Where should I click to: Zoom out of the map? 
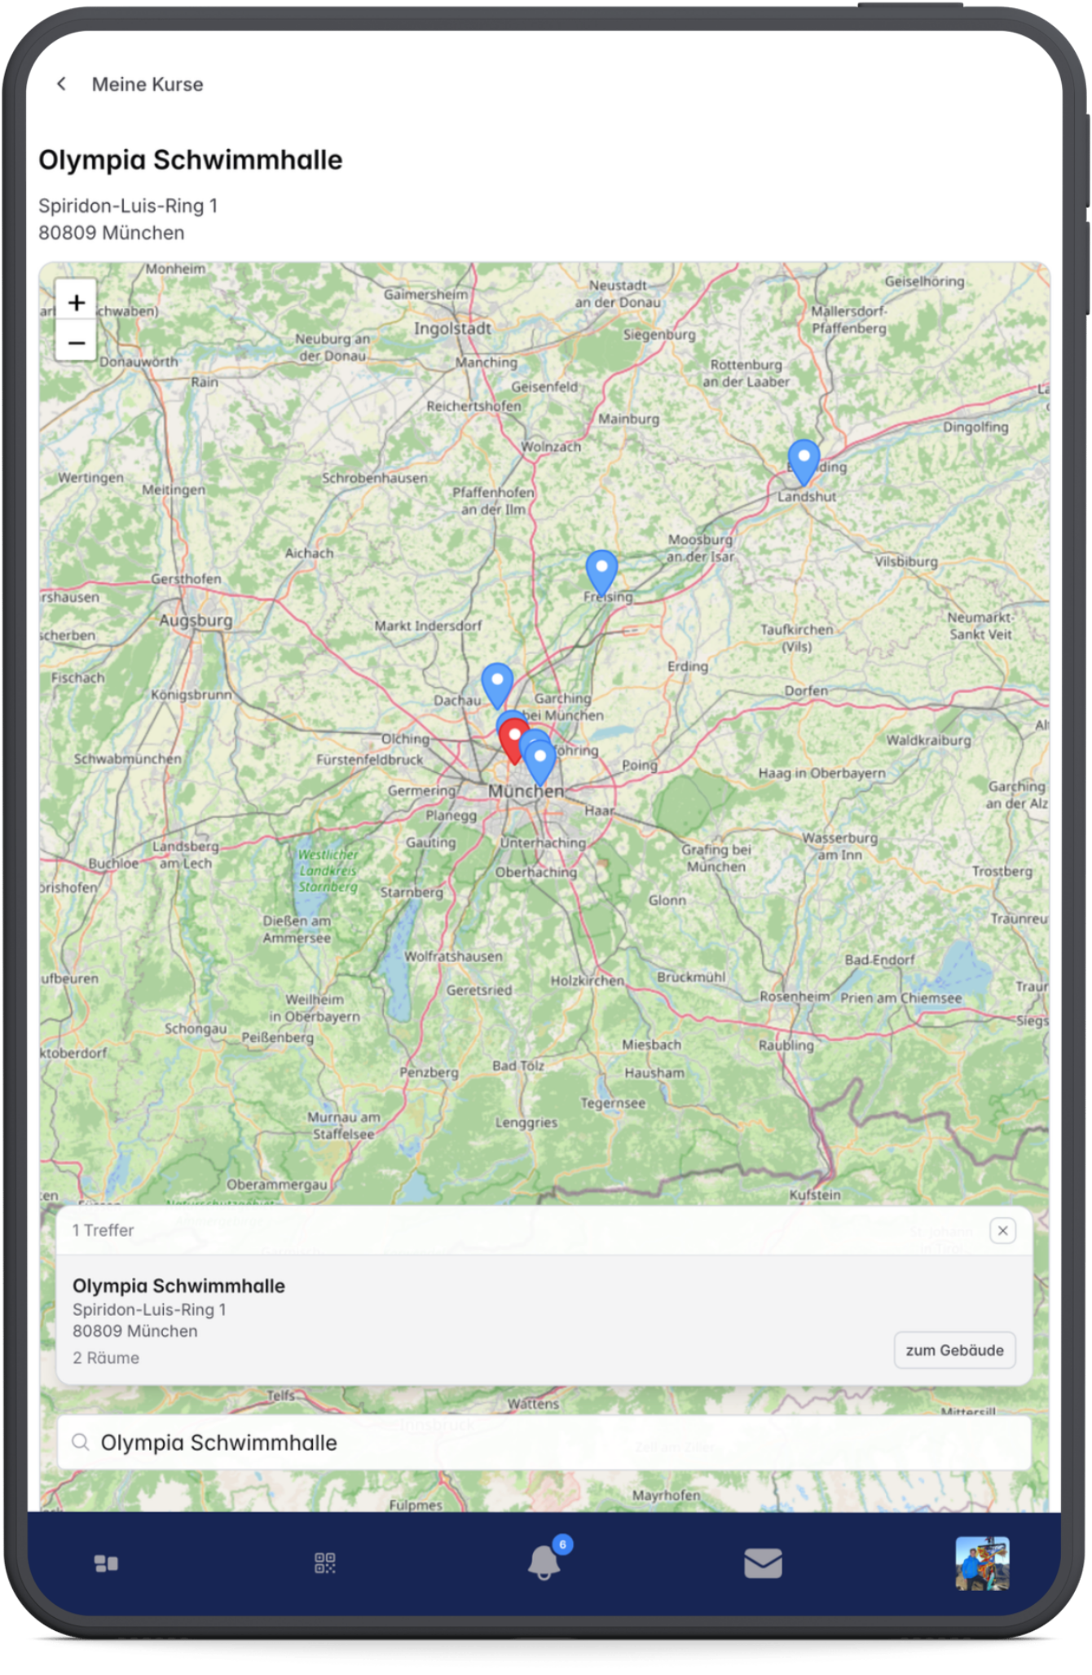[x=76, y=343]
